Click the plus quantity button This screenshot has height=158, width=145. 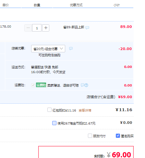46,28
